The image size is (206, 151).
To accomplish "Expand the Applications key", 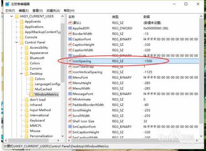I will tap(16, 27).
